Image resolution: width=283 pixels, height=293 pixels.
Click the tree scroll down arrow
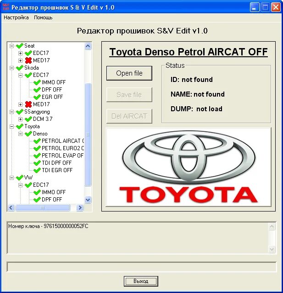coord(88,200)
